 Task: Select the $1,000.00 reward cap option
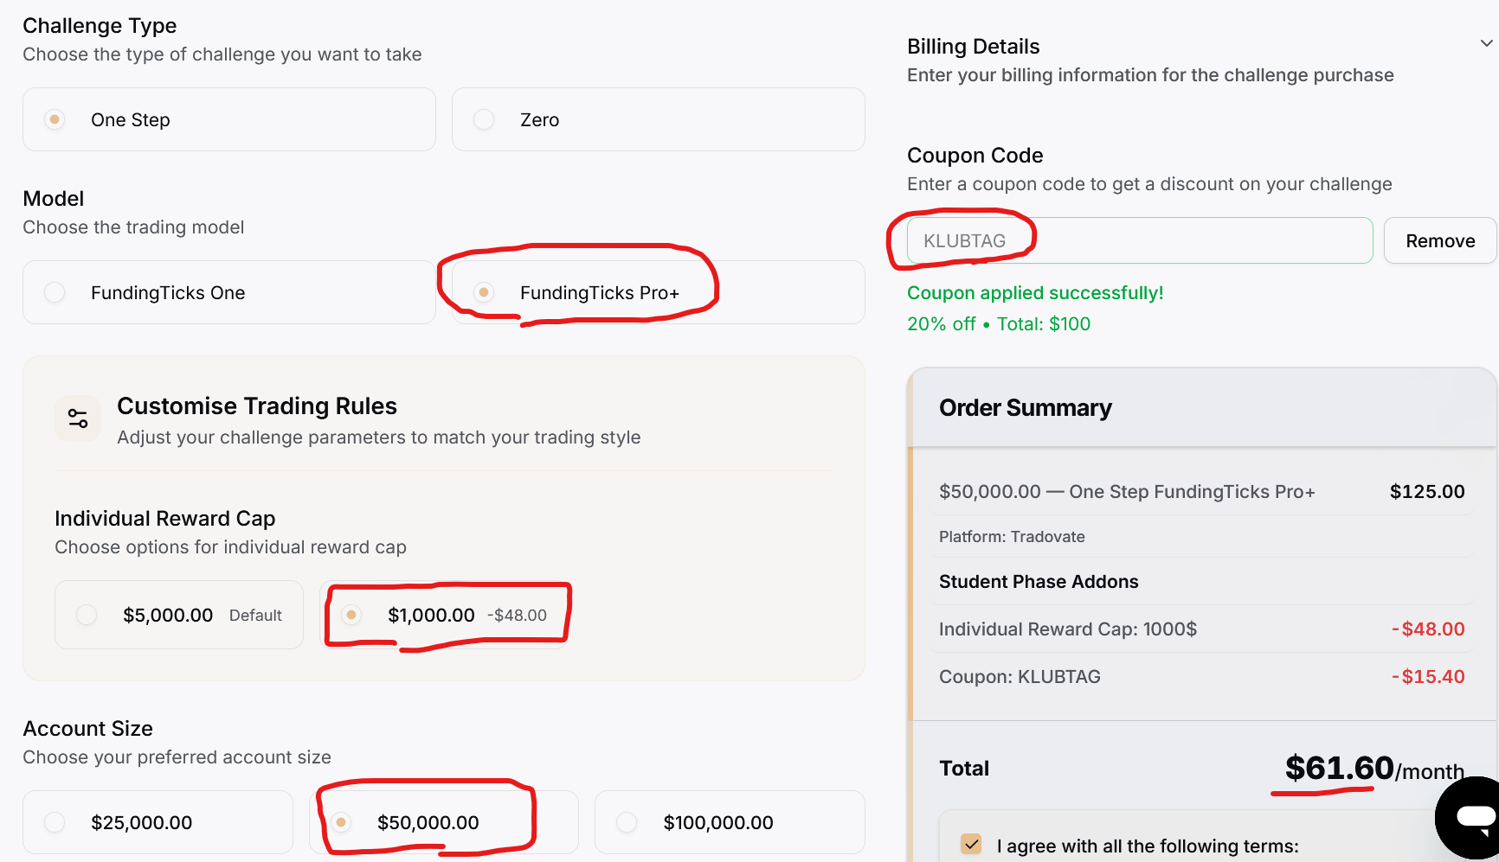351,615
